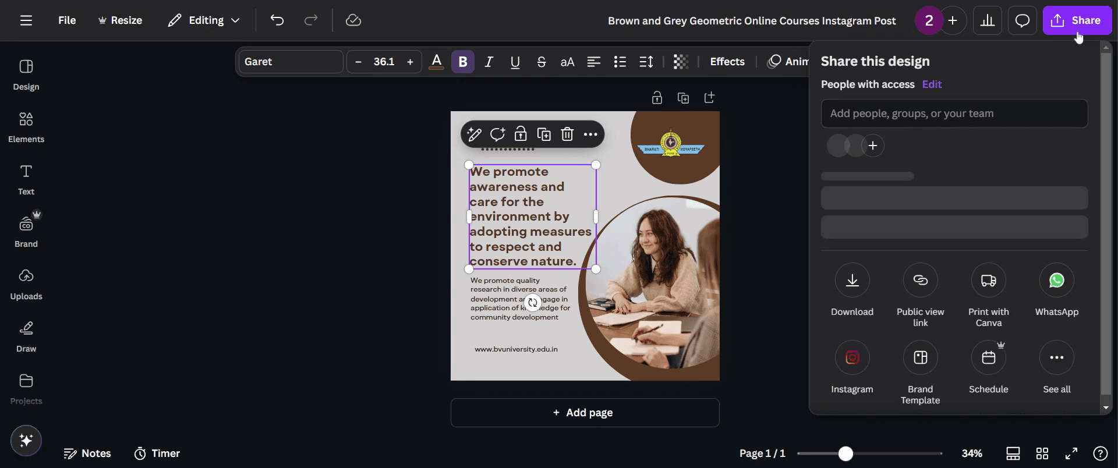Select the Instagram share icon
The image size is (1118, 468).
pos(852,357)
